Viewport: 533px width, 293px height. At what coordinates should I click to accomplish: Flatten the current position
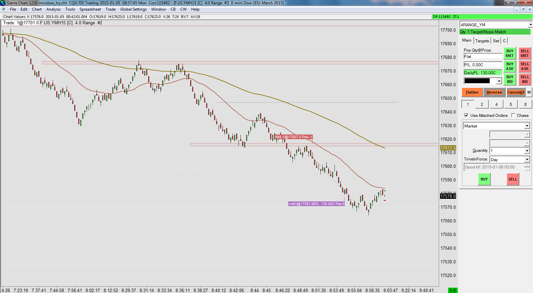coord(472,92)
